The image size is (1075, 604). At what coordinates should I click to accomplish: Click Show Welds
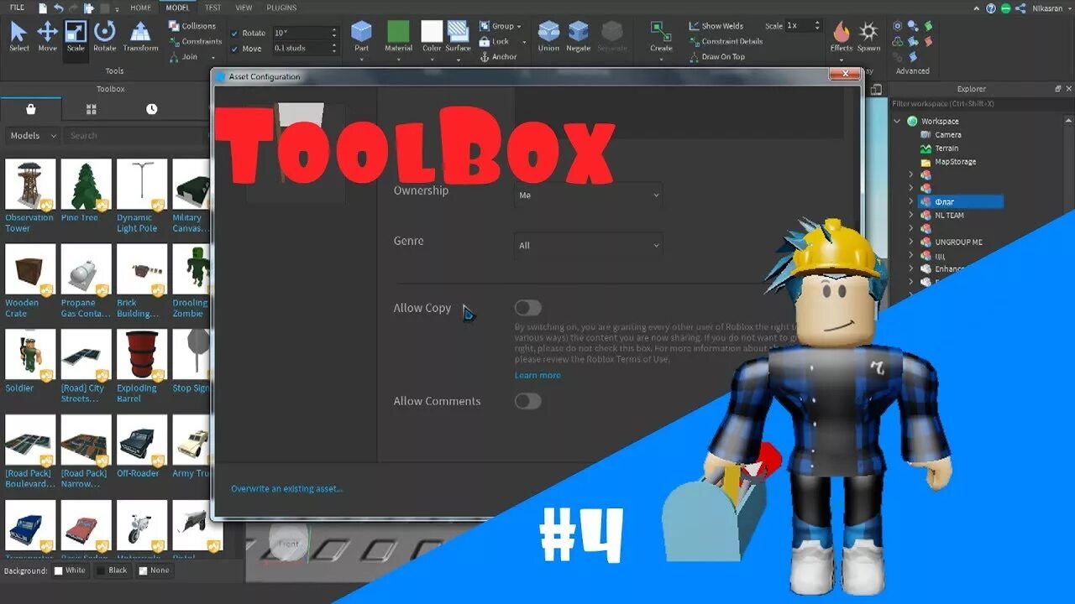(x=716, y=26)
